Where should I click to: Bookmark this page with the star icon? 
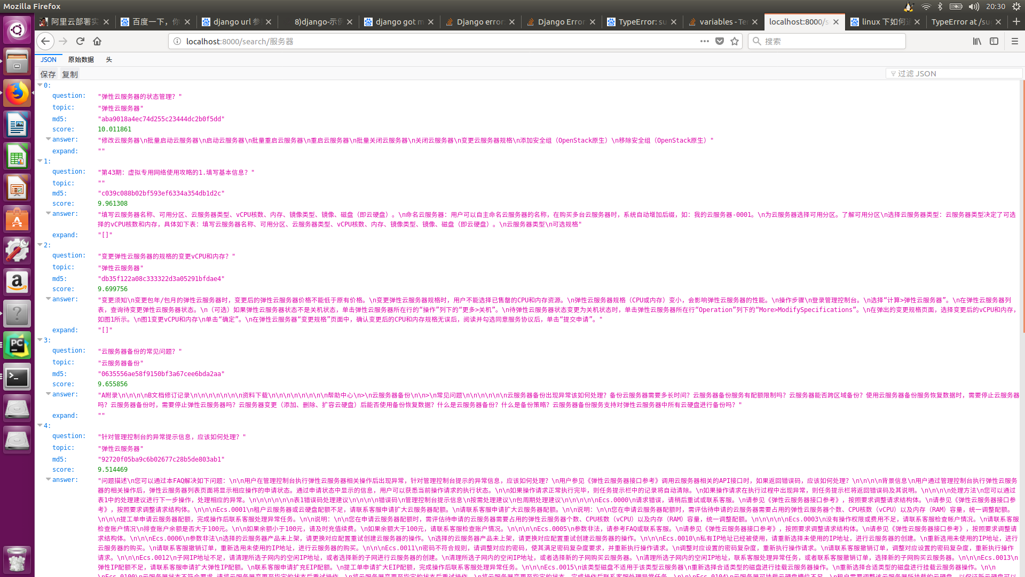(x=735, y=41)
